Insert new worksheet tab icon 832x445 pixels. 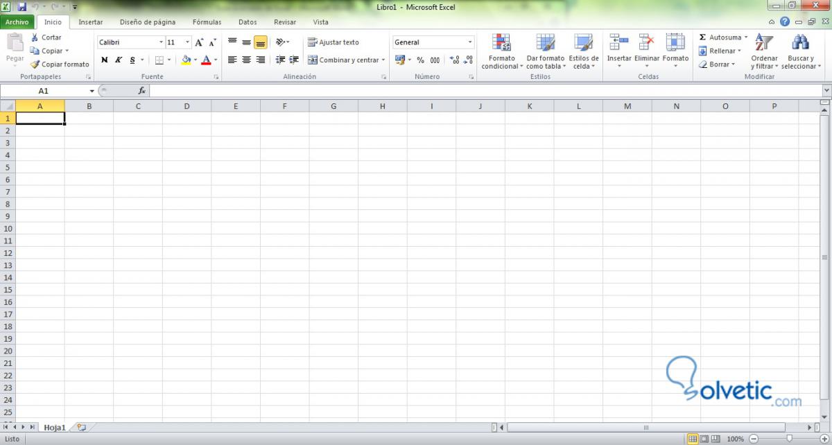point(82,428)
